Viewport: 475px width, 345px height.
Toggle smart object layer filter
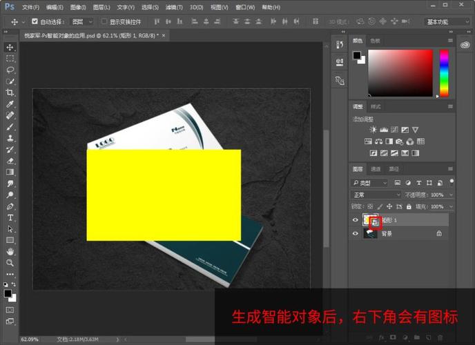[440, 183]
